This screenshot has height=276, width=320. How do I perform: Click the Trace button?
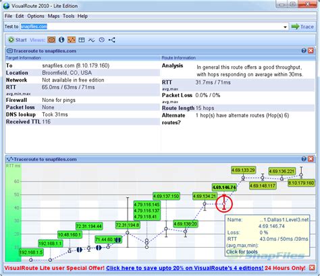(x=302, y=27)
